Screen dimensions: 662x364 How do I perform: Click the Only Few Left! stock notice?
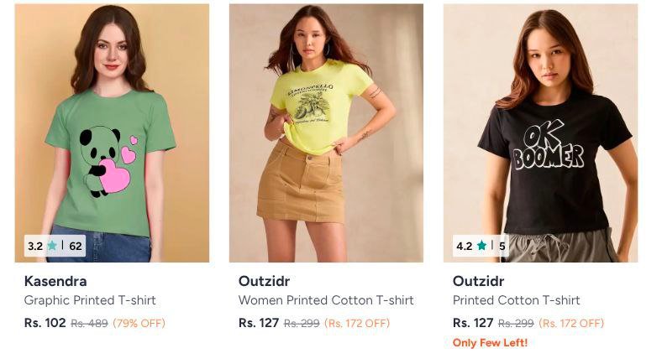coord(490,342)
